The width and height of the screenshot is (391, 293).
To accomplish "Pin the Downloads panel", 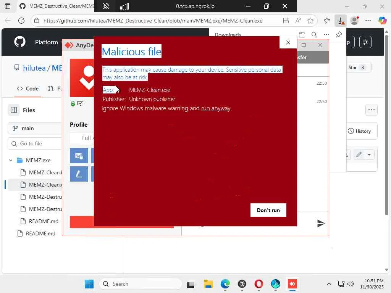I will (x=339, y=35).
